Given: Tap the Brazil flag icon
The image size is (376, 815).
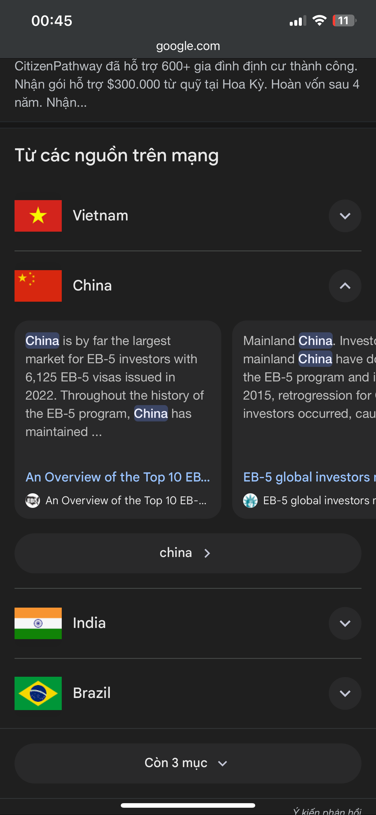Looking at the screenshot, I should point(38,693).
